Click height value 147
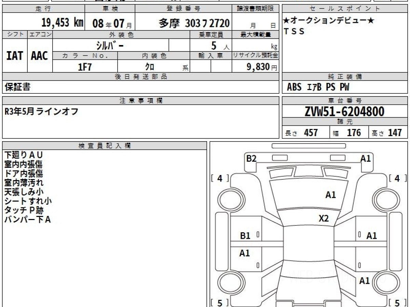Viewport: 410px width, 307px height. [x=395, y=133]
